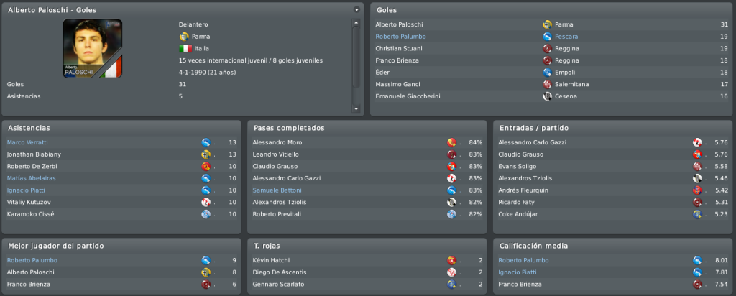Click Alberto Paloschi player portrait
736x296 pixels.
point(93,48)
